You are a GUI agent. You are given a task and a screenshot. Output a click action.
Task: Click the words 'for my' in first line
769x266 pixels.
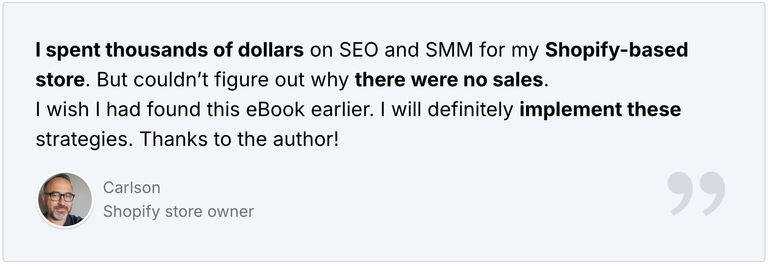coord(510,51)
